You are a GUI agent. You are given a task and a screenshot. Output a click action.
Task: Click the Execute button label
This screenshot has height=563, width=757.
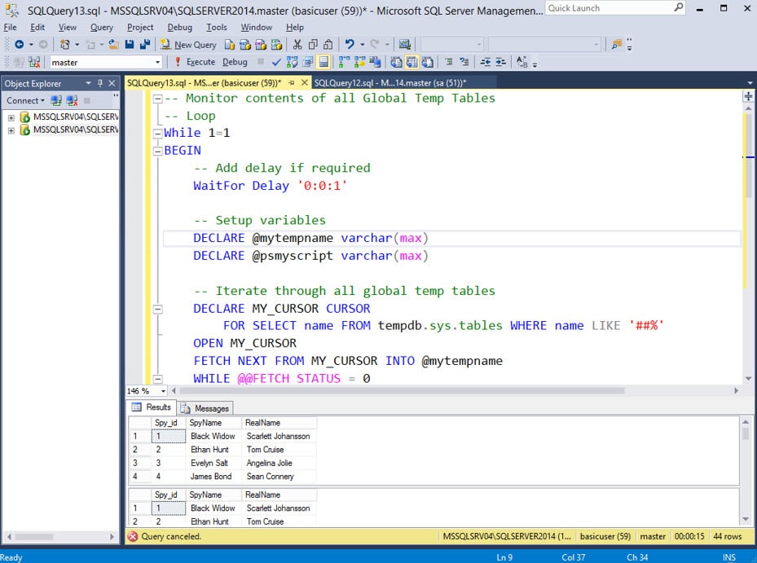tap(200, 62)
